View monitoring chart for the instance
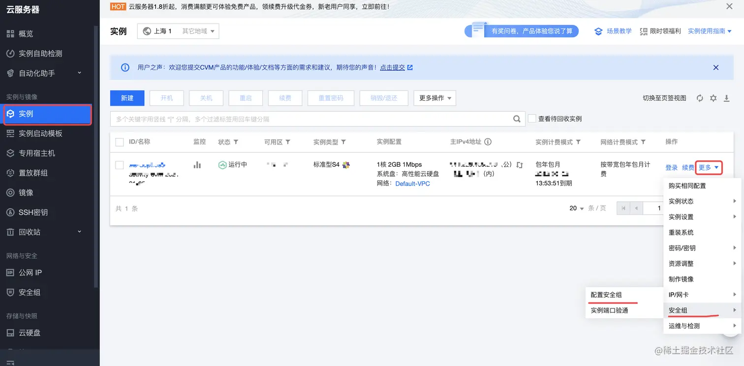 [x=197, y=165]
